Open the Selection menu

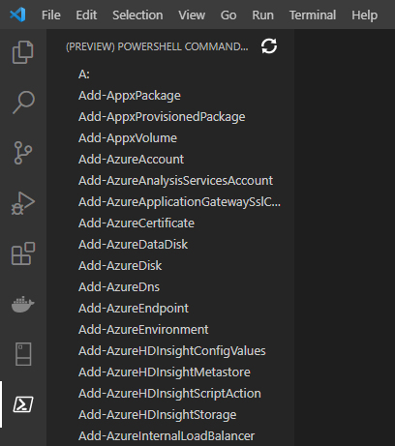click(137, 15)
